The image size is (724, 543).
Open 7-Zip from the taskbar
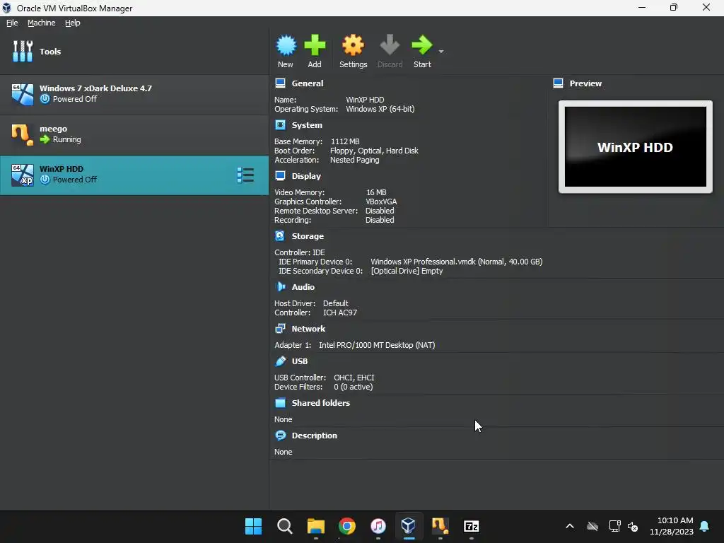(x=471, y=526)
